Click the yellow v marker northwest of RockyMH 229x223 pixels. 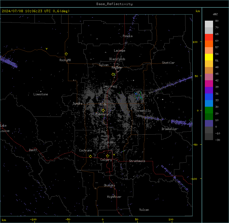46,49
